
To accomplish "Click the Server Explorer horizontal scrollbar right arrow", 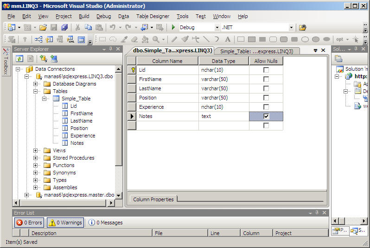I will click(x=111, y=203).
